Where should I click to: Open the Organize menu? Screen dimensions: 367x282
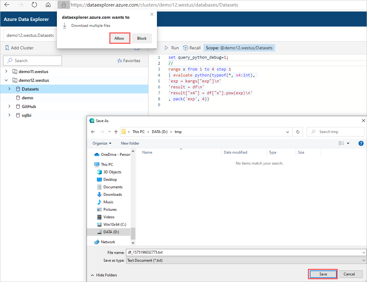[x=101, y=143]
